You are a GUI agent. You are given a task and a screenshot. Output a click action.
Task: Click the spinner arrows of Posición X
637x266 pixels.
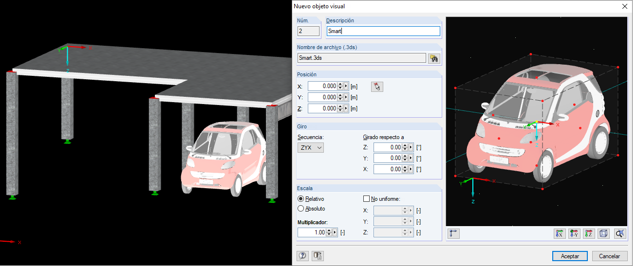coord(340,86)
